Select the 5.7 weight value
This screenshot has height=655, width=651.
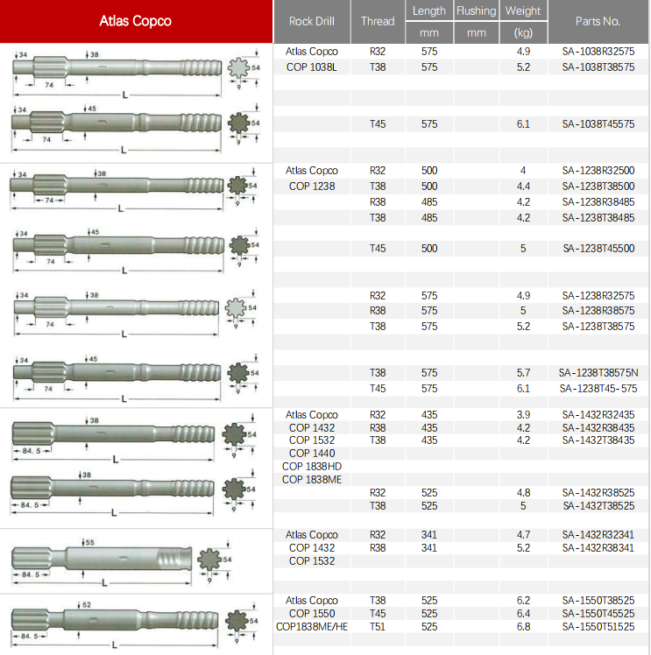pyautogui.click(x=523, y=373)
